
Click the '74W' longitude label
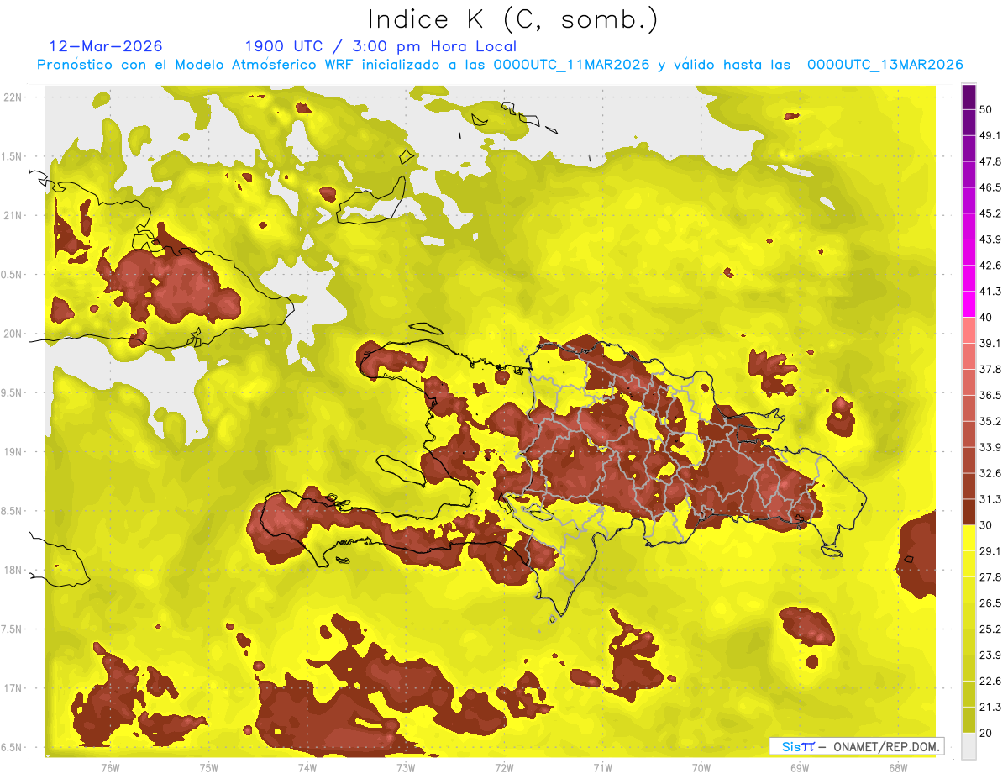pyautogui.click(x=307, y=769)
